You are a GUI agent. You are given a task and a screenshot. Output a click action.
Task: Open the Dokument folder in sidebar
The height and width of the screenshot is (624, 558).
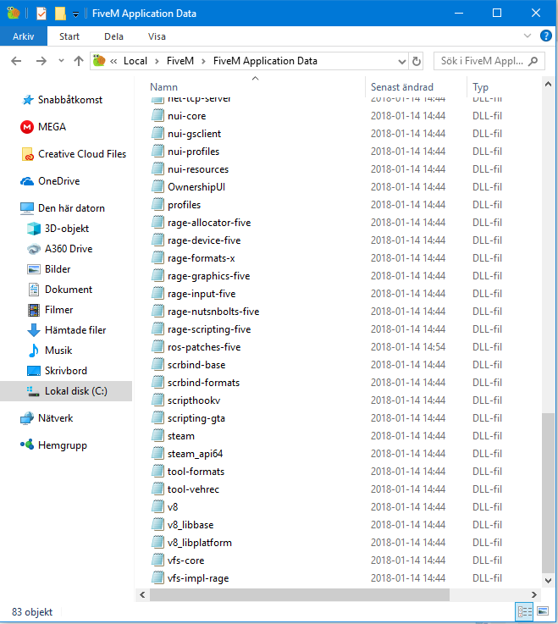pos(69,289)
